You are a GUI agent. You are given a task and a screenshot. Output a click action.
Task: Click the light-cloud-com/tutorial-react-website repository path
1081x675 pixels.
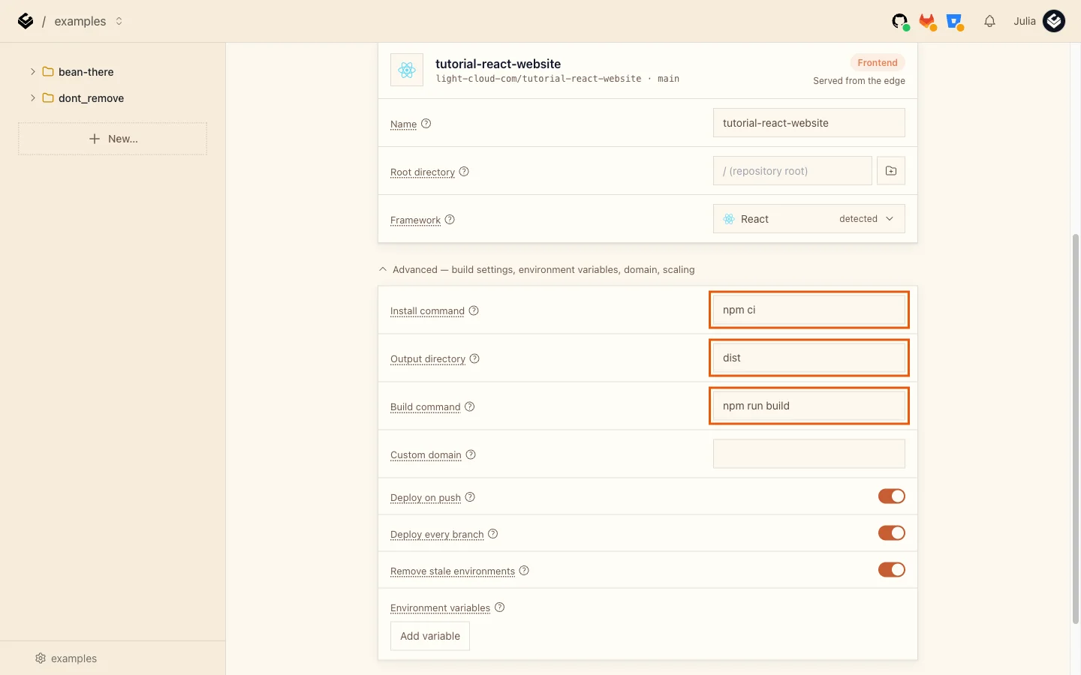click(538, 79)
